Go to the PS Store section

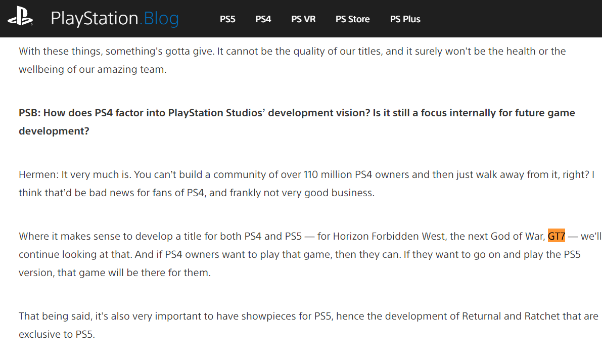pos(352,19)
